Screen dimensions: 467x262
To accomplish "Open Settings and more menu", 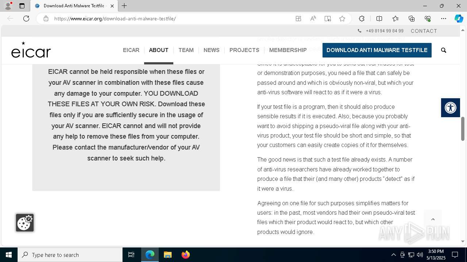I will pos(444,19).
